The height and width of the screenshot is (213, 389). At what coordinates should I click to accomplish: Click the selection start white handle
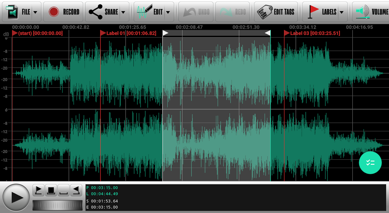point(165,33)
